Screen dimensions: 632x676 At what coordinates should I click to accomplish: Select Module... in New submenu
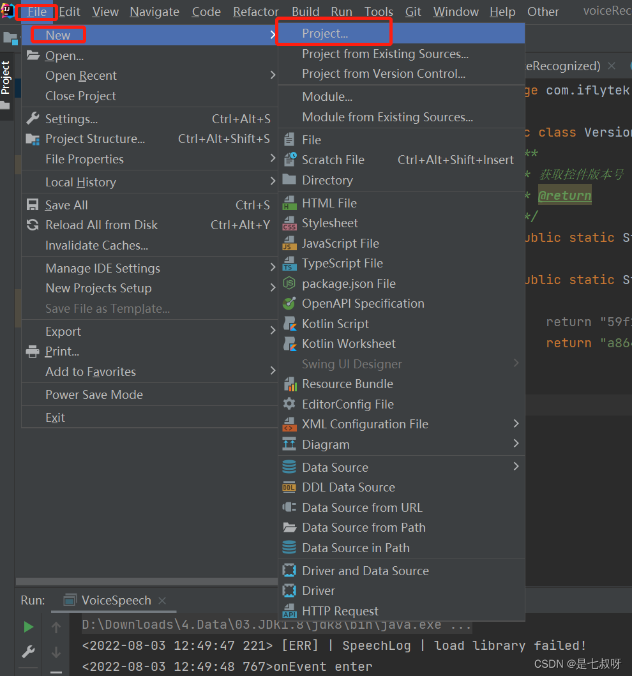pos(402,96)
